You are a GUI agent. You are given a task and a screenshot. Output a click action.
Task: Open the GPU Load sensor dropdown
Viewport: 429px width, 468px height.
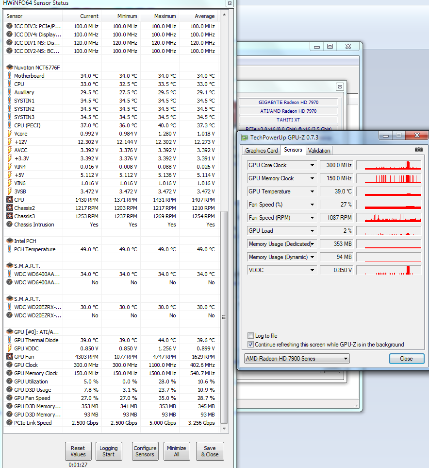(x=312, y=231)
